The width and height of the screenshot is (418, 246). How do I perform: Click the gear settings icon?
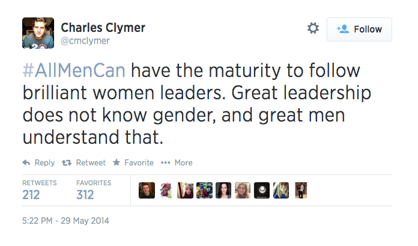(x=313, y=28)
